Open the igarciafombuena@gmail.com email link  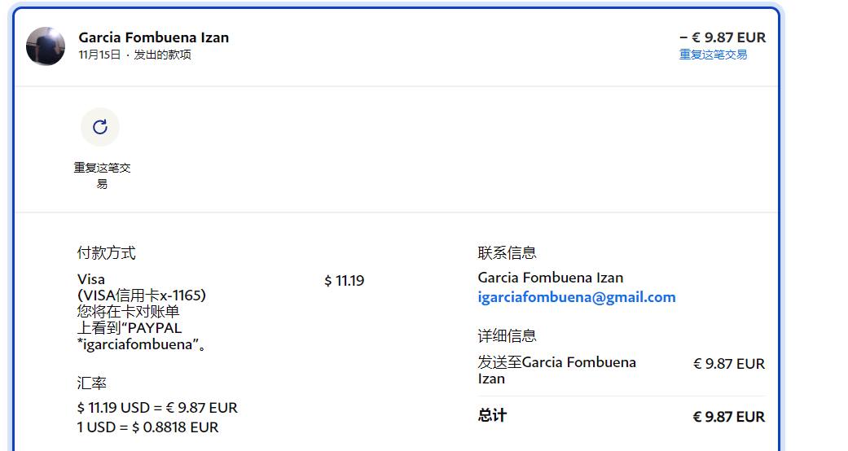pyautogui.click(x=577, y=297)
